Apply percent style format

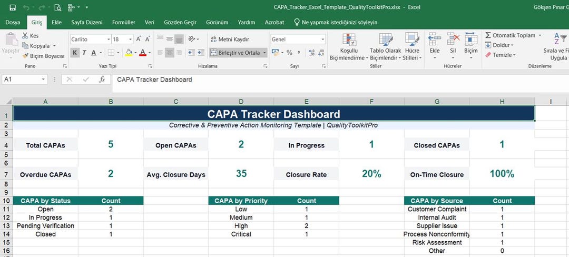pyautogui.click(x=289, y=53)
